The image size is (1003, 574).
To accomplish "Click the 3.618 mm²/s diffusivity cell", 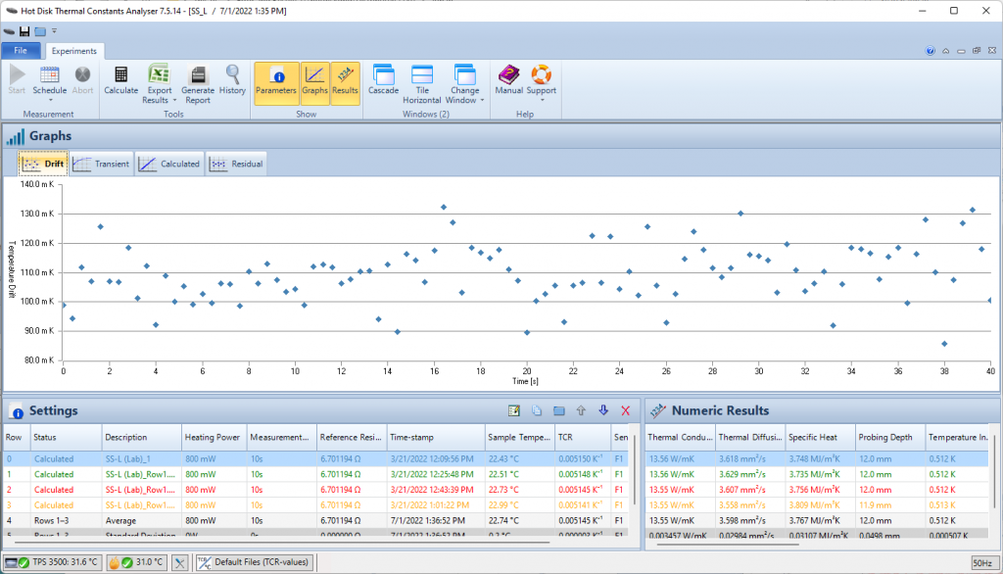I will click(750, 458).
